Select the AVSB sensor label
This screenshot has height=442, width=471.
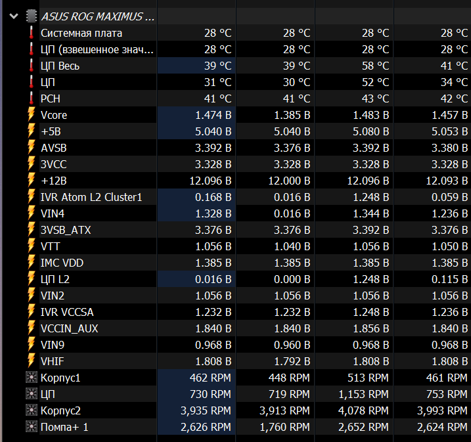[x=54, y=148]
